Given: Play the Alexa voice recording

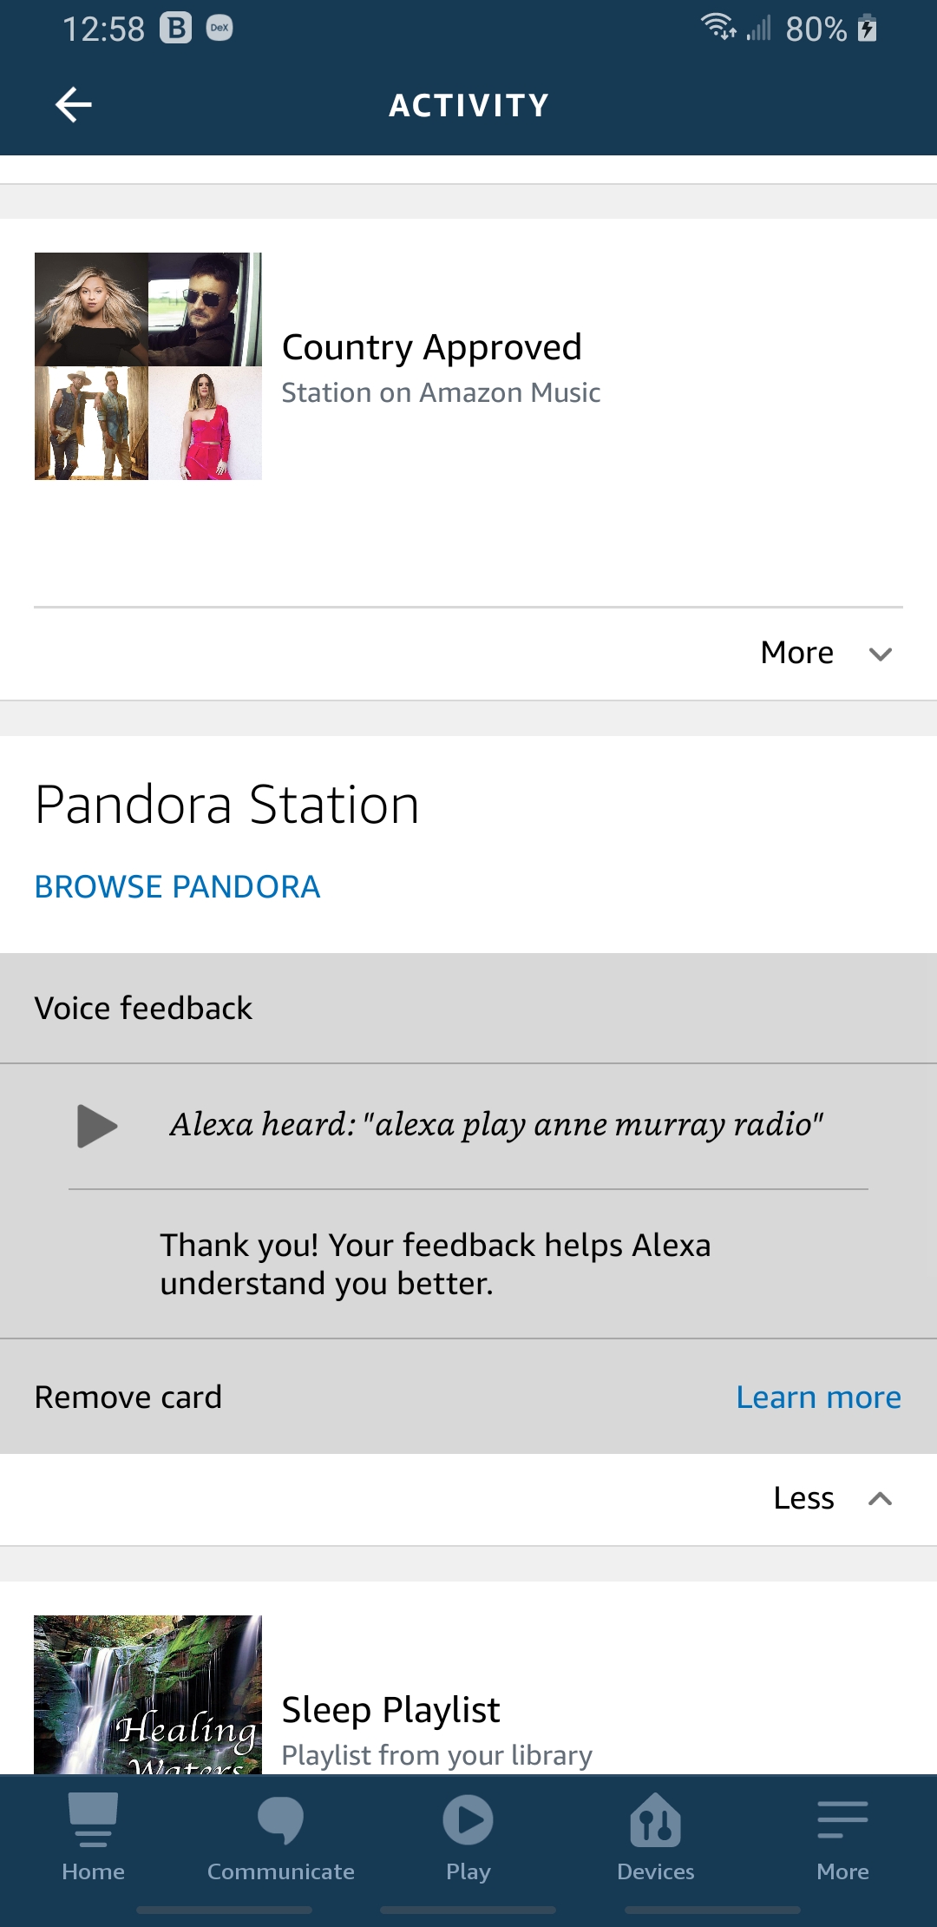Looking at the screenshot, I should [x=97, y=1126].
